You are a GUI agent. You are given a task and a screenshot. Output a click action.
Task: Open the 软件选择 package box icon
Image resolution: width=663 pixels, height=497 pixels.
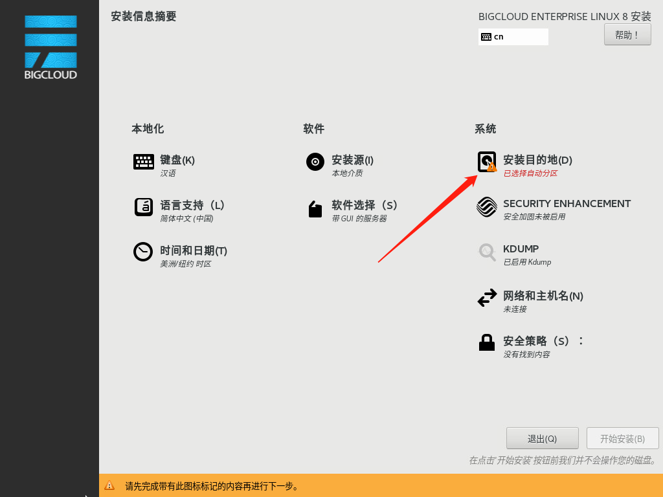(315, 207)
